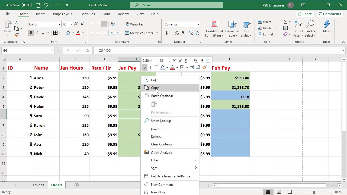Toggle the AutoSave switch
347x195 pixels.
tap(27, 5)
